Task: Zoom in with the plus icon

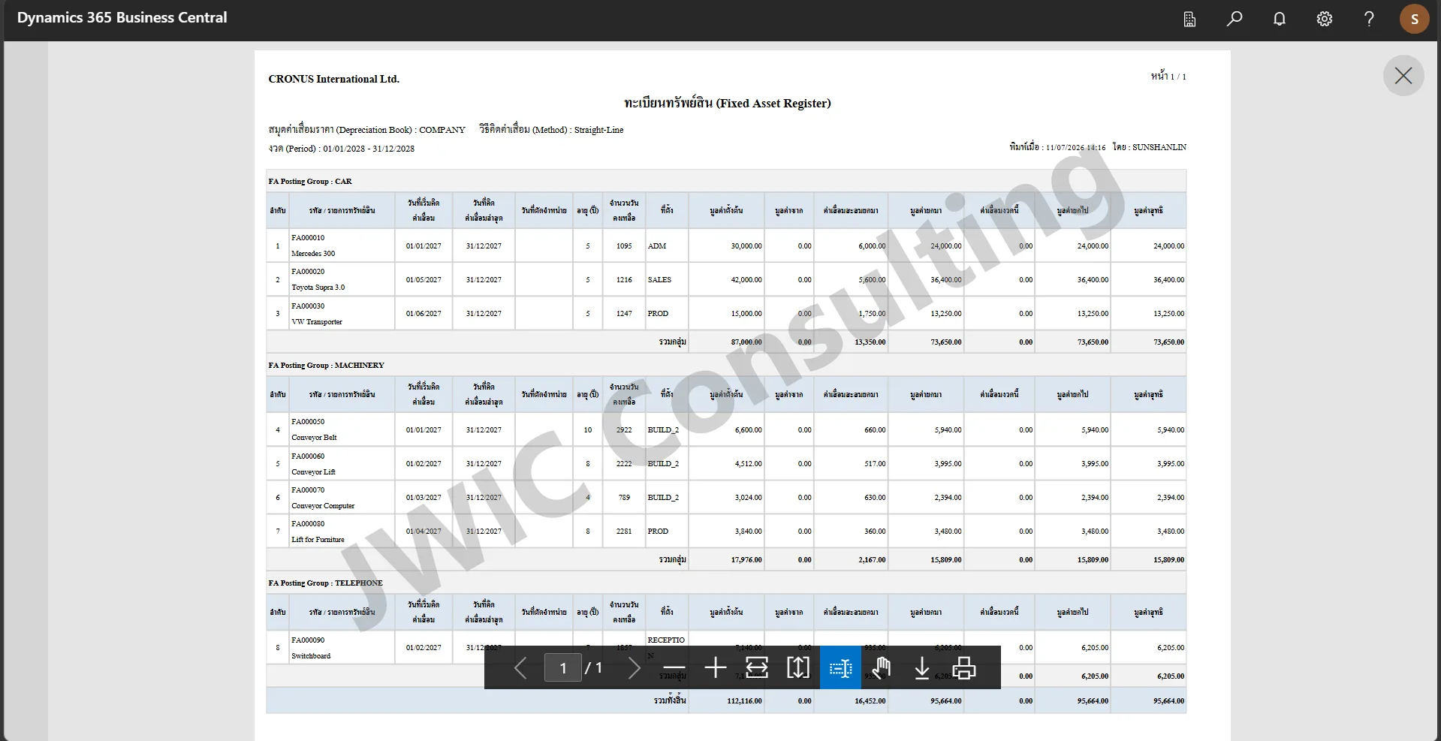Action: [716, 667]
